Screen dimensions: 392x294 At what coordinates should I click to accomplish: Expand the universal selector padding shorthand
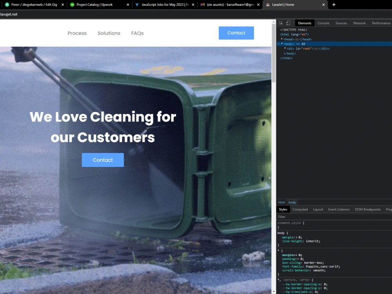point(298,259)
